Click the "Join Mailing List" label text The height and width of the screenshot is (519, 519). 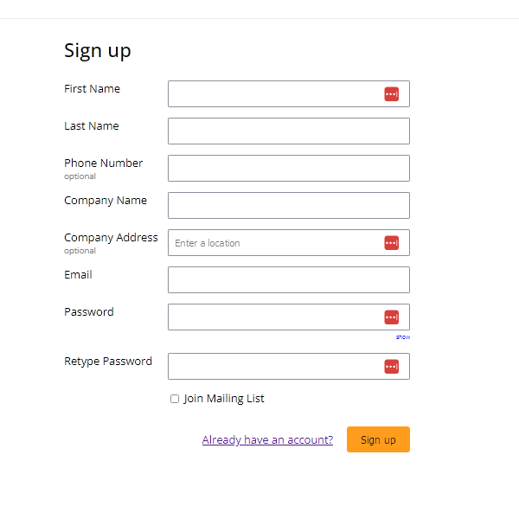pyautogui.click(x=224, y=399)
